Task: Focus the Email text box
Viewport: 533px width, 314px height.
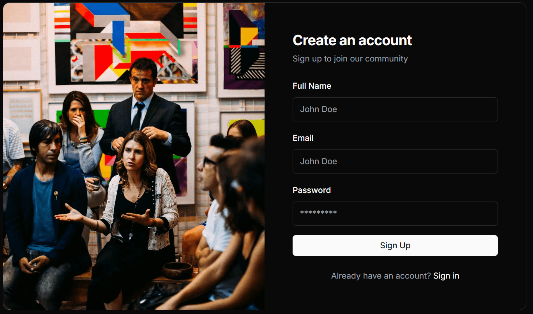Action: coord(395,161)
